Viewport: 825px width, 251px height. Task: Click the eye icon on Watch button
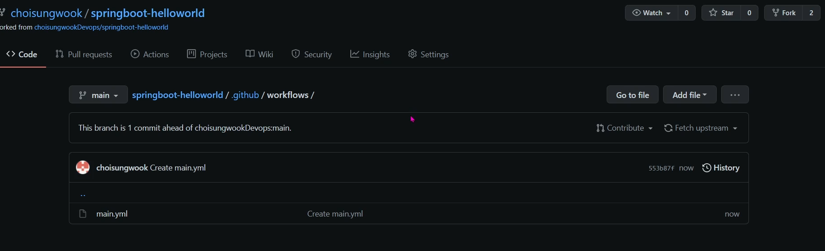(x=636, y=13)
